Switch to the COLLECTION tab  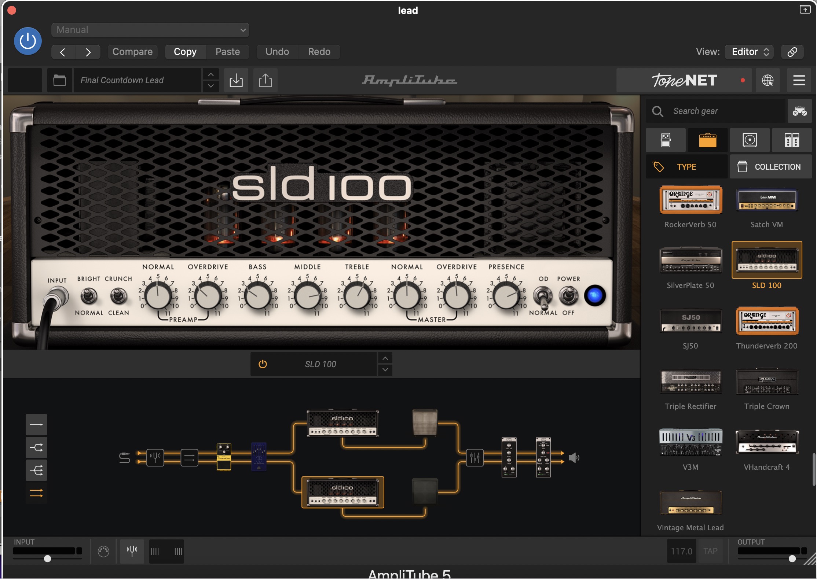pyautogui.click(x=770, y=167)
